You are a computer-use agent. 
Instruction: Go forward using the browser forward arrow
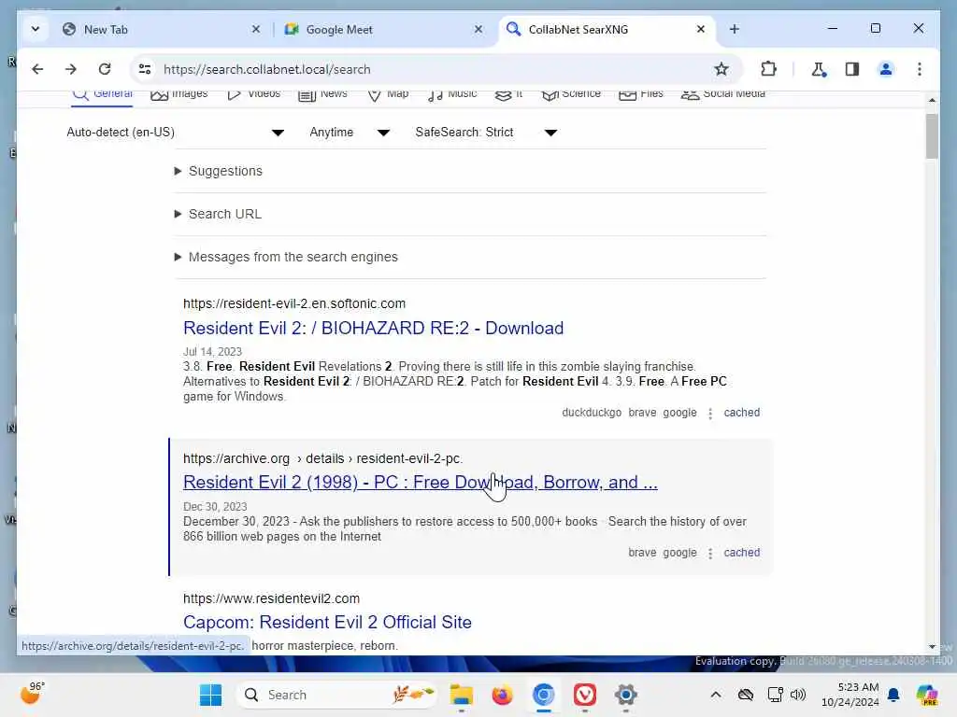pos(71,69)
